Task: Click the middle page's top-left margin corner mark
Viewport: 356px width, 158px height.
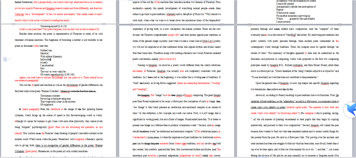Action: click(132, 24)
